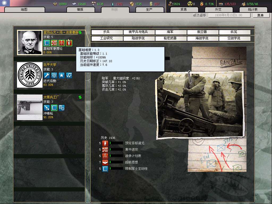Switch to the 生产 production tab

click(149, 10)
